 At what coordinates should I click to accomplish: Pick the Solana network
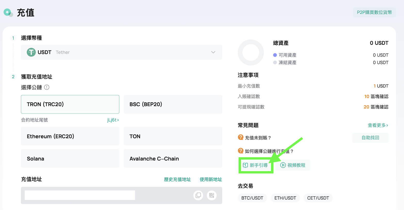tap(70, 159)
